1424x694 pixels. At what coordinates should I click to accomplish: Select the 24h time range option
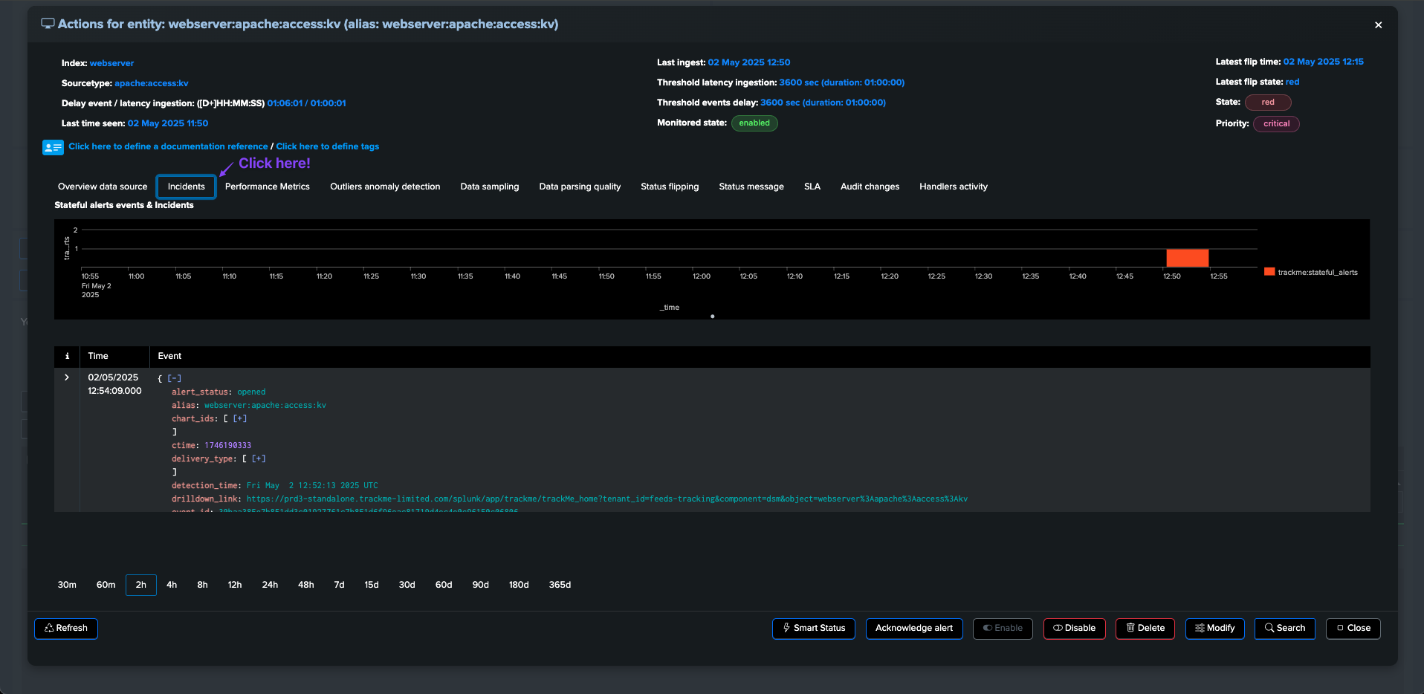(270, 585)
